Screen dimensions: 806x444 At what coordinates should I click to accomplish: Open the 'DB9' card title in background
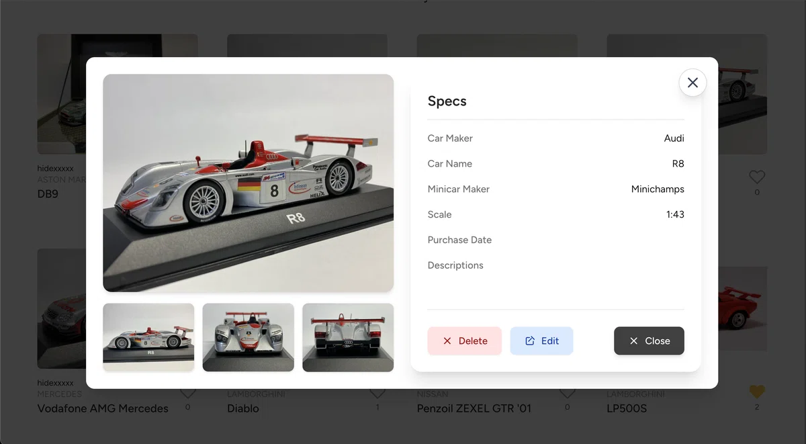coord(48,194)
